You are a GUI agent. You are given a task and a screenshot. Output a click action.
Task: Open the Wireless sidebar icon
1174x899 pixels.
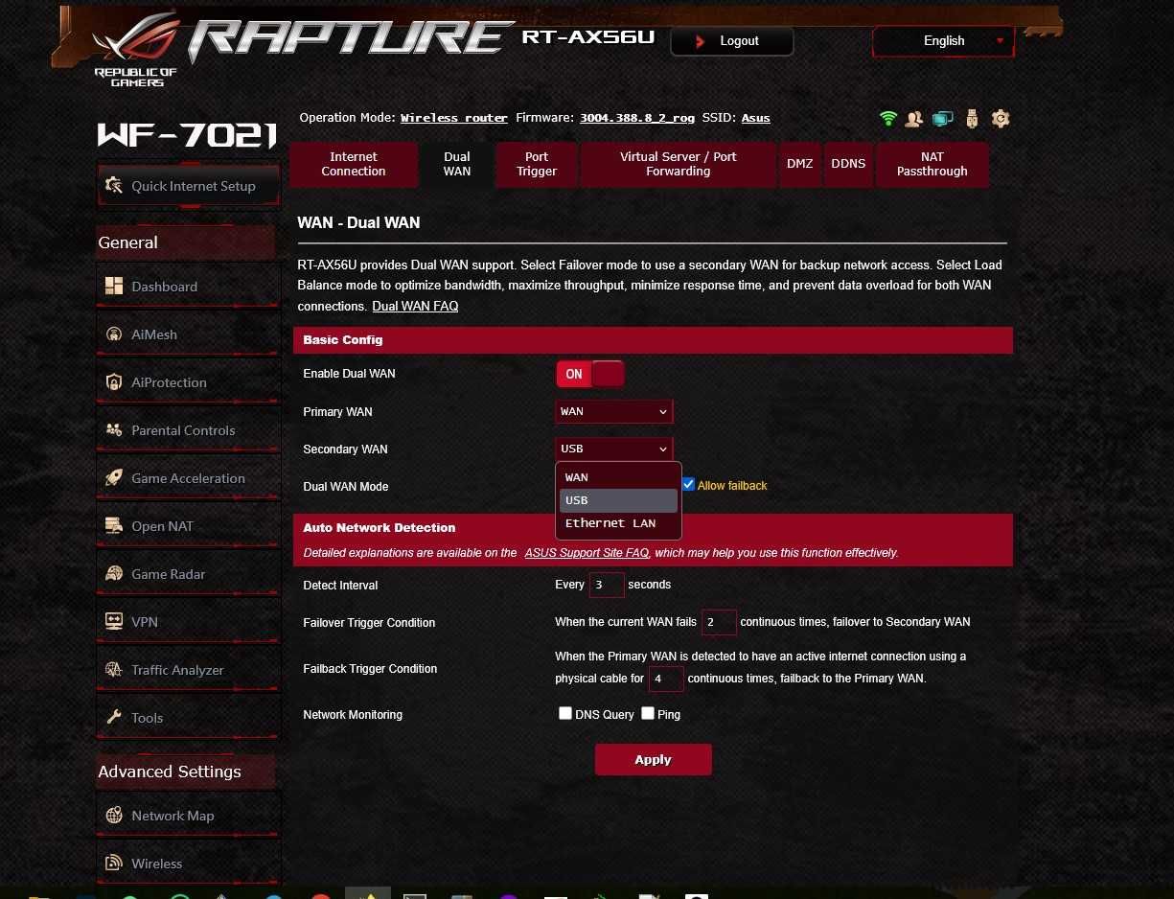coord(114,864)
